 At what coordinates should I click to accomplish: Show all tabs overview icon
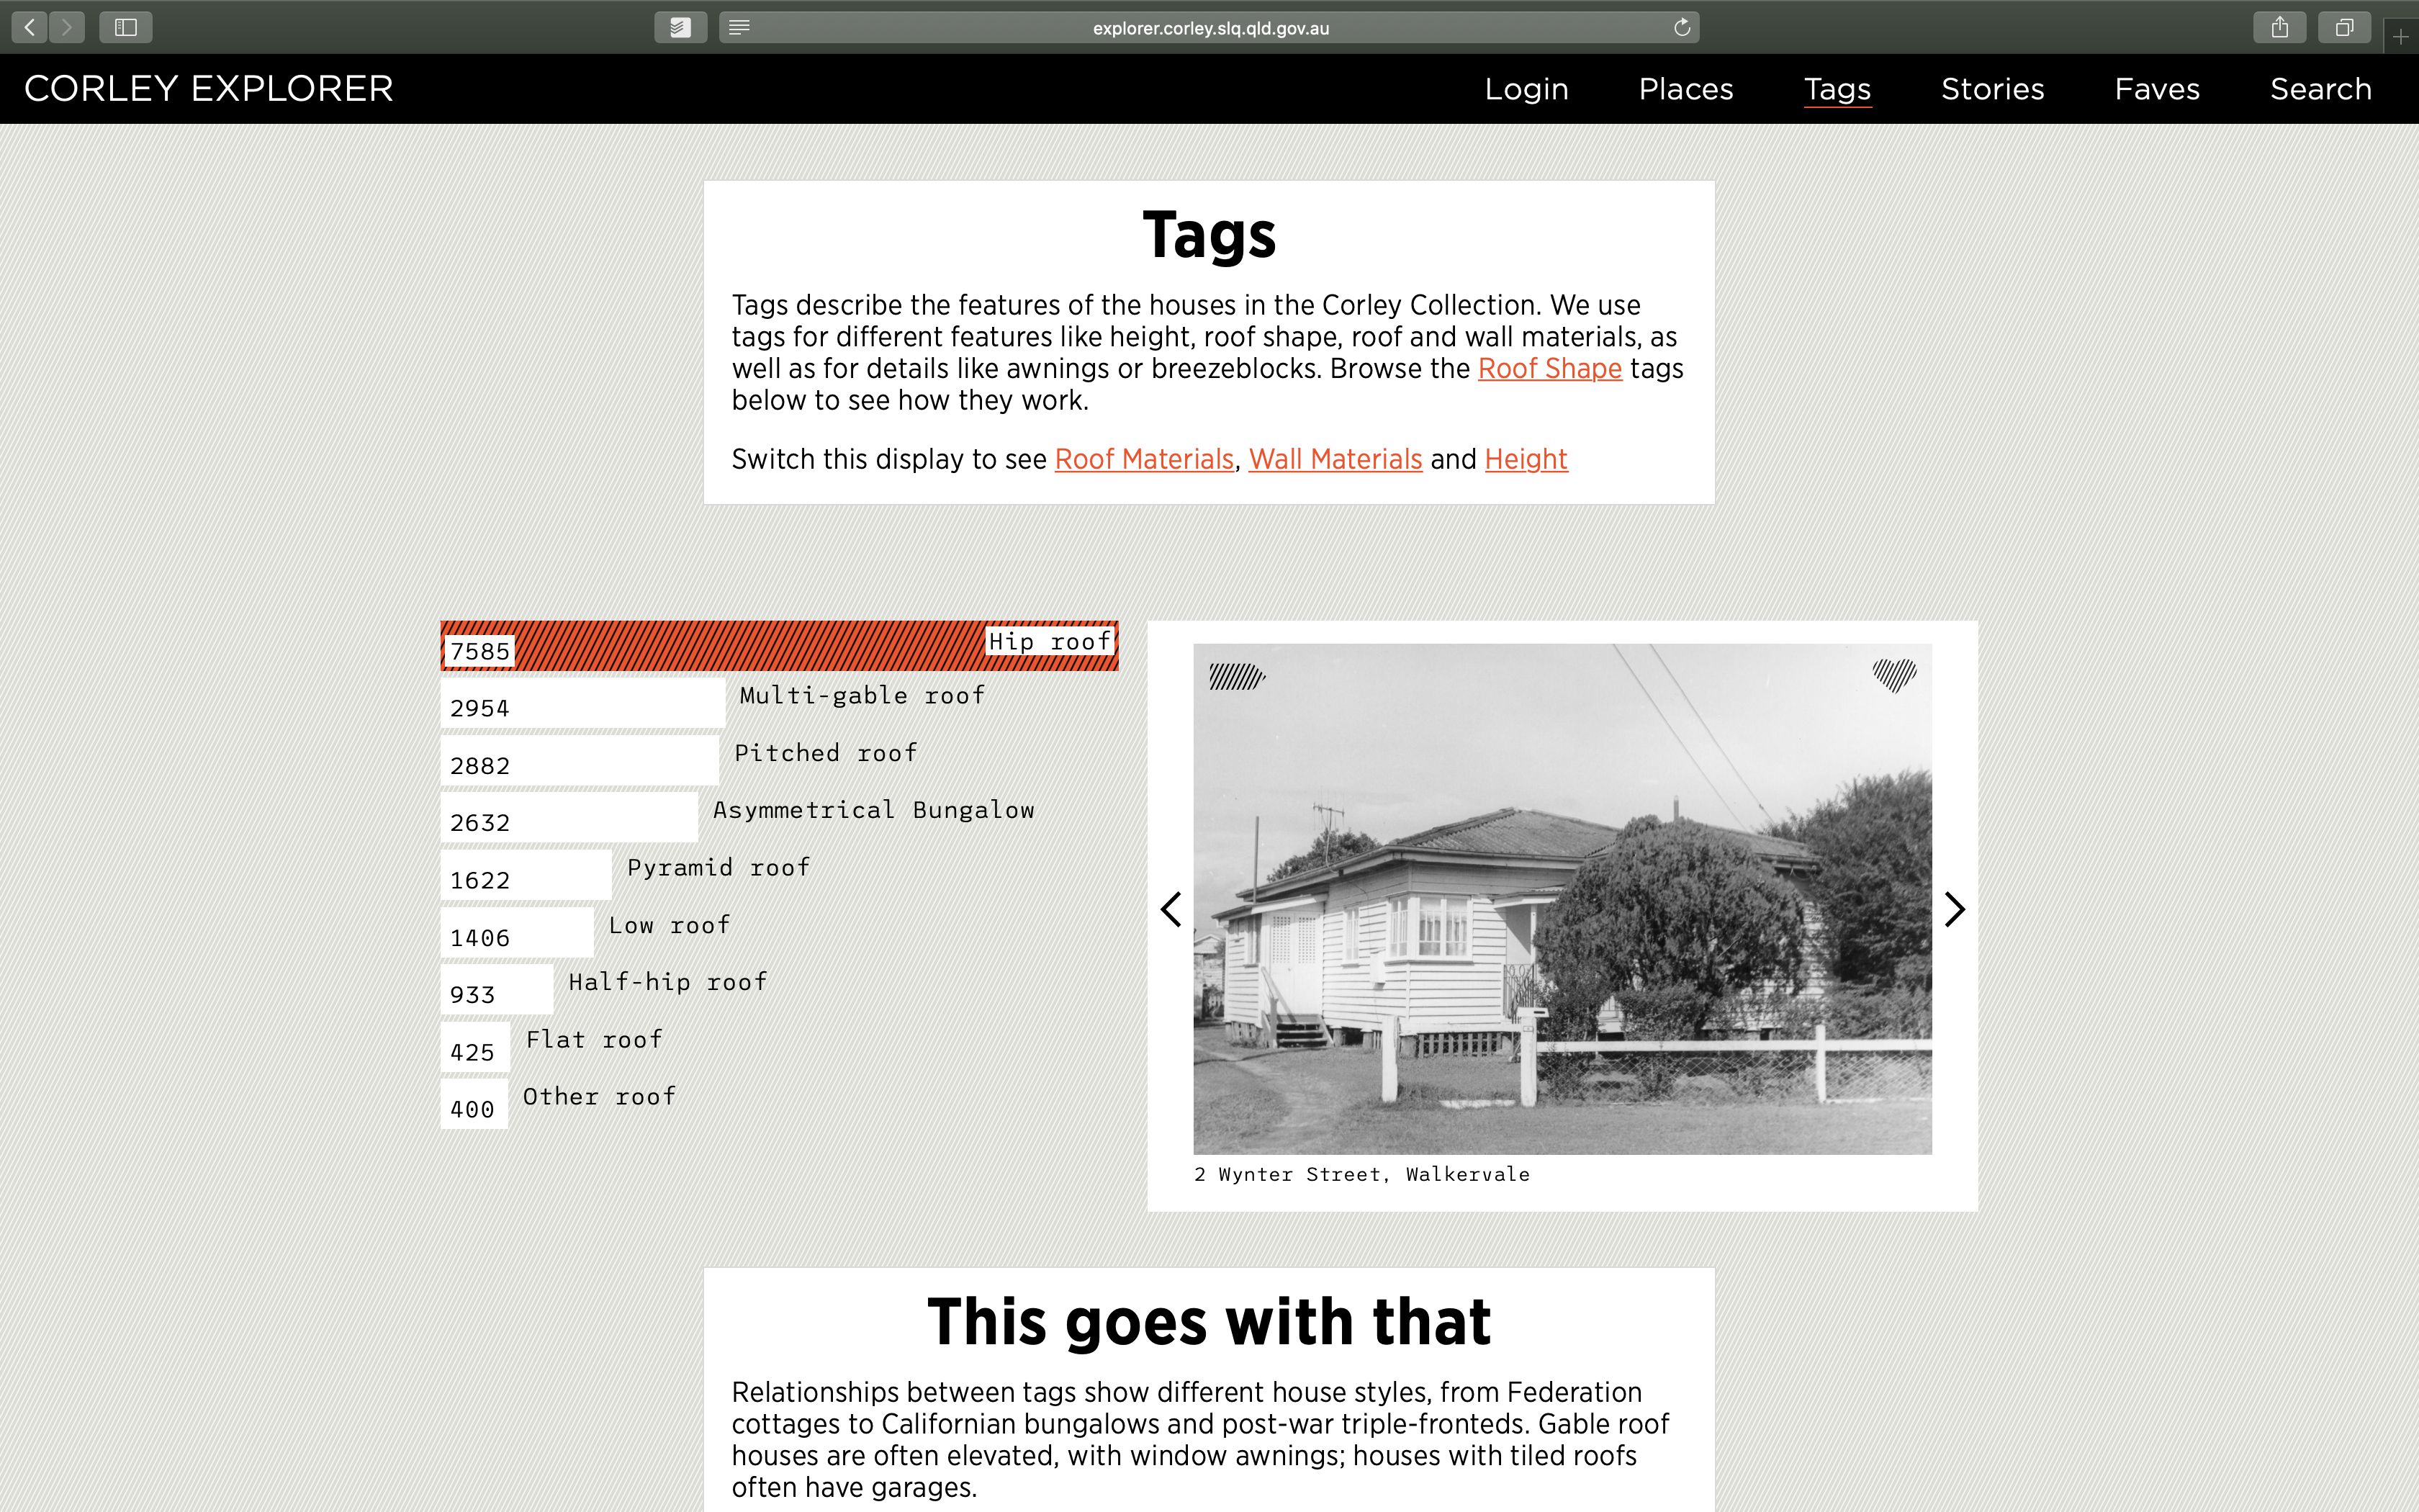tap(2344, 27)
